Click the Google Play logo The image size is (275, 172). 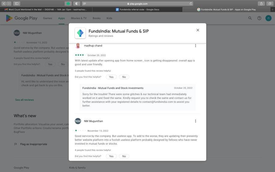tap(22, 18)
